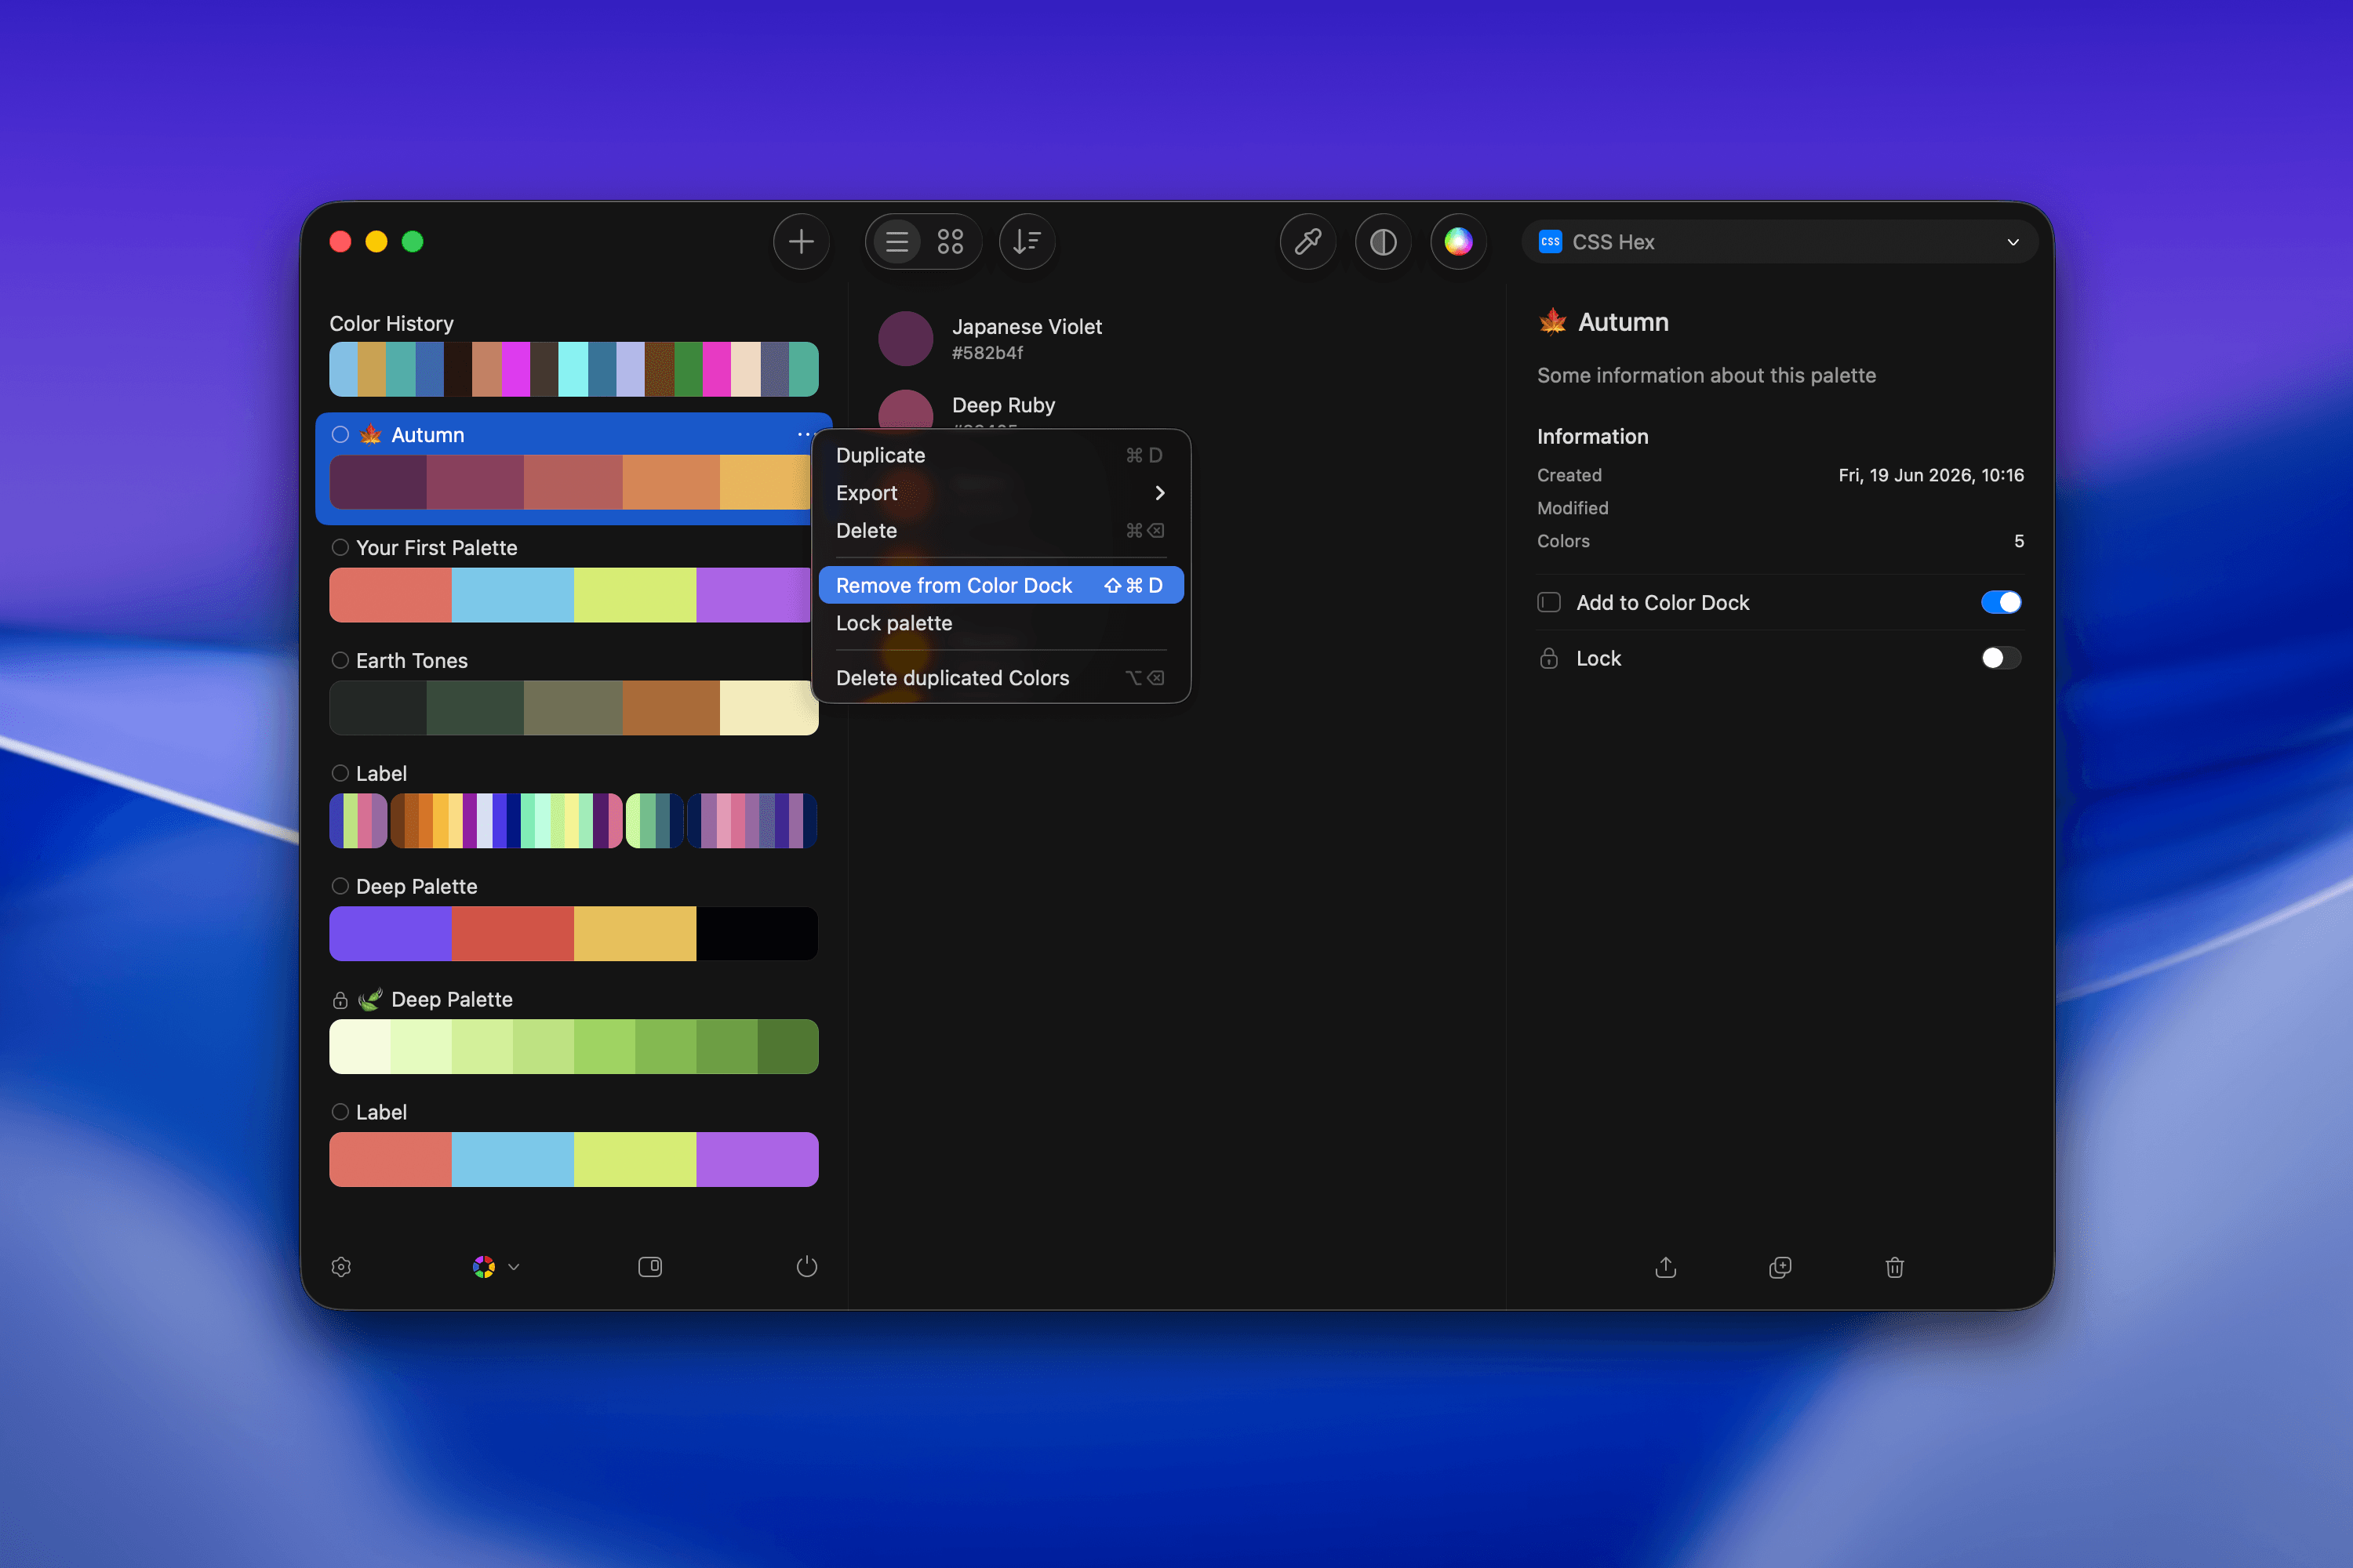Choose Lock palette menu item

1001,623
